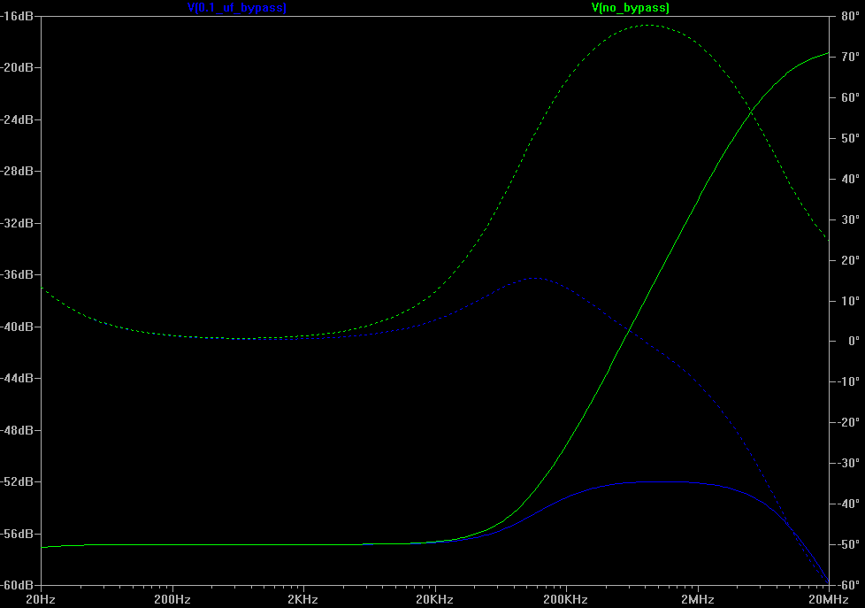Screen dimensions: 865x608
Task: Click the V(no_bypass) trace label
Action: click(630, 8)
